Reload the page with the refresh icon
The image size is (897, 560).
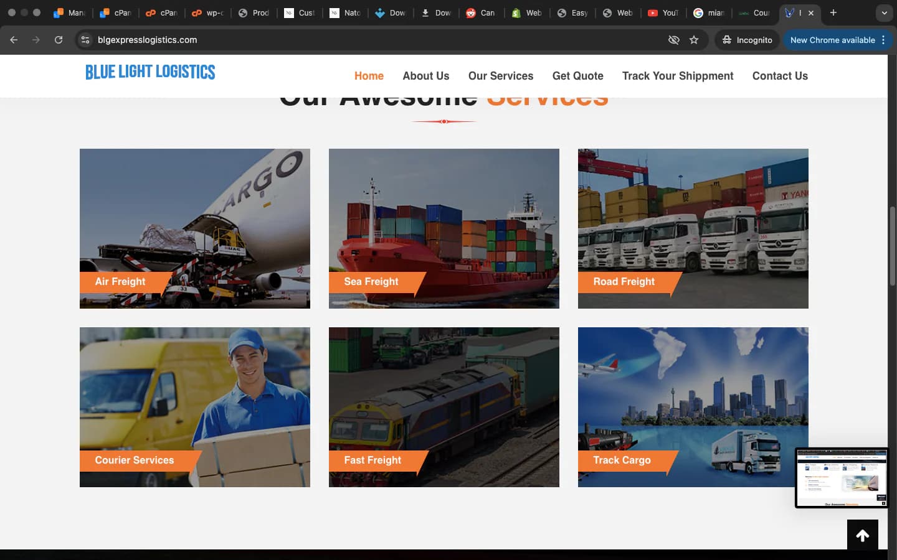pyautogui.click(x=59, y=40)
